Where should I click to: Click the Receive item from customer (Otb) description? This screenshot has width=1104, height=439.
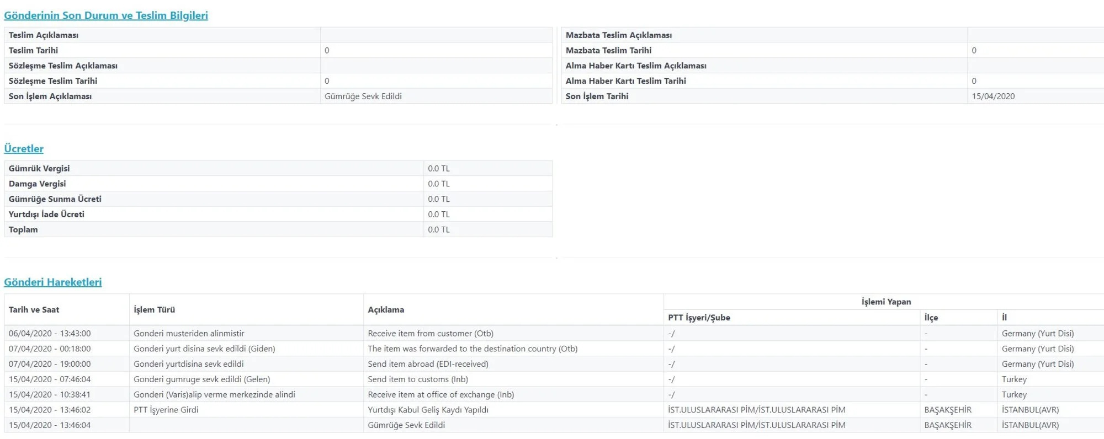tap(431, 334)
